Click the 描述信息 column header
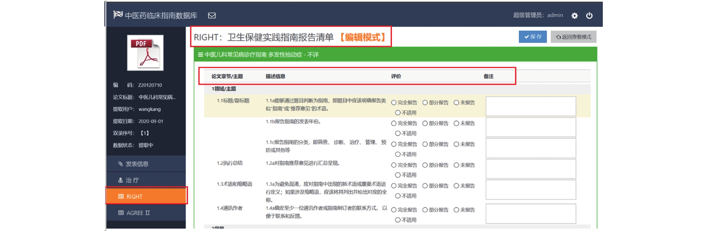 pos(275,77)
